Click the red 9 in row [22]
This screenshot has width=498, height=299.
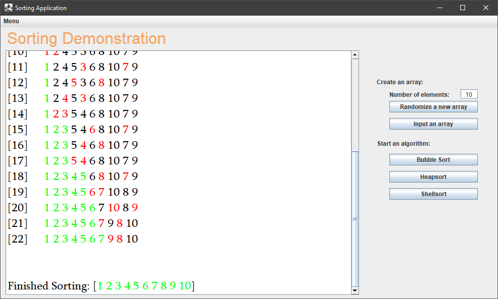[x=111, y=239]
